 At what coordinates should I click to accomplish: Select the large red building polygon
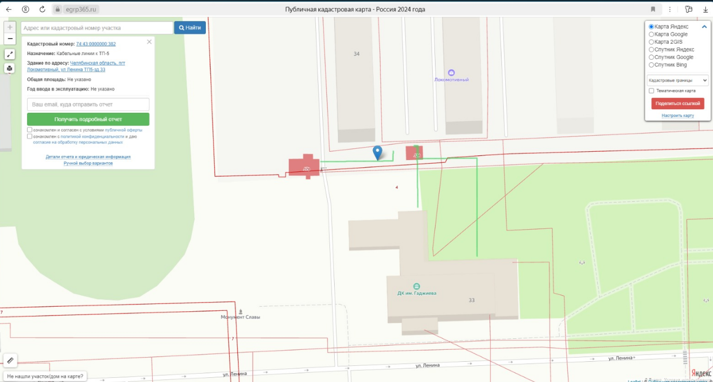305,167
